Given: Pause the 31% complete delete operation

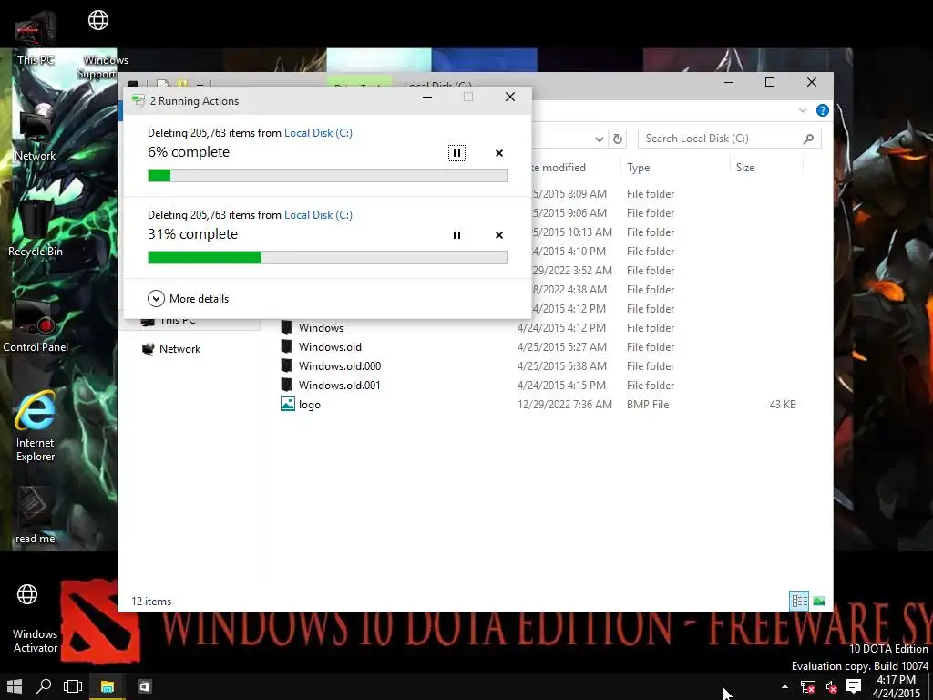Looking at the screenshot, I should coord(456,235).
